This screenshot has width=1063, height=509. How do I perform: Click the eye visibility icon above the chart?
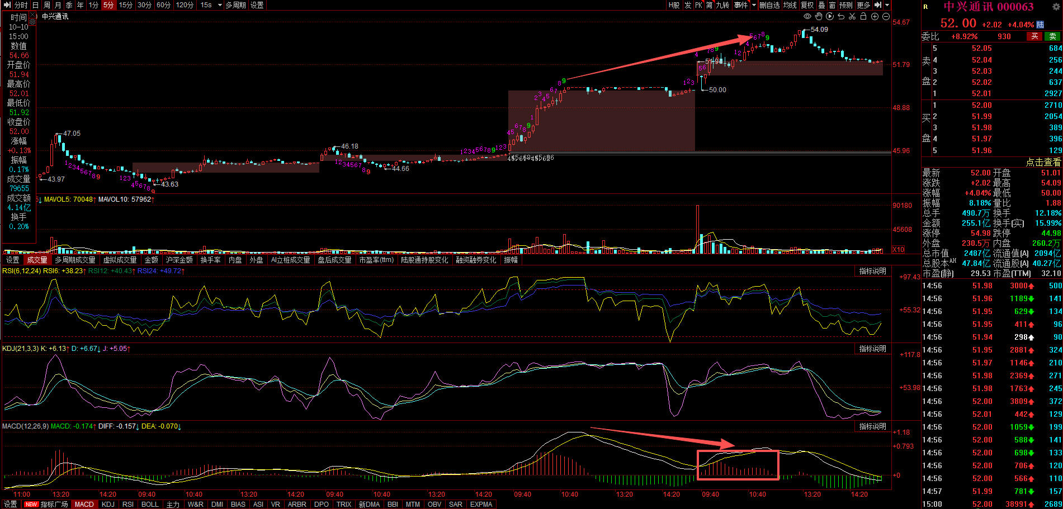[807, 17]
